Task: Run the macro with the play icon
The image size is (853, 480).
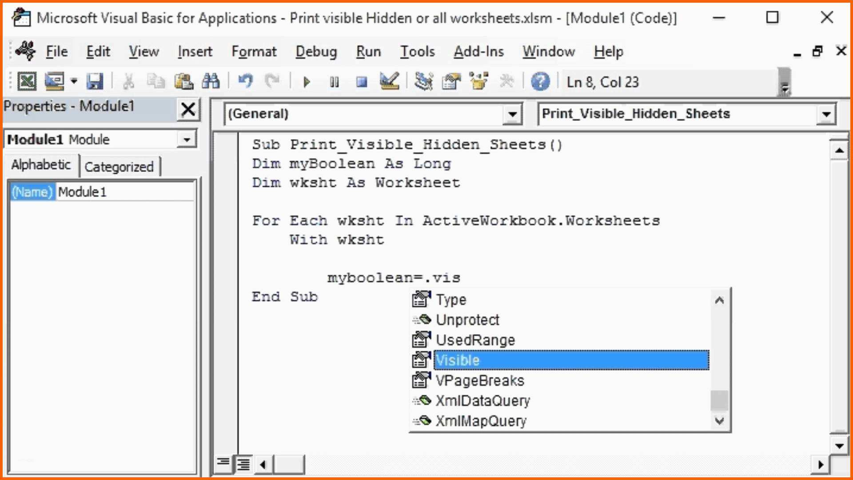Action: [307, 82]
